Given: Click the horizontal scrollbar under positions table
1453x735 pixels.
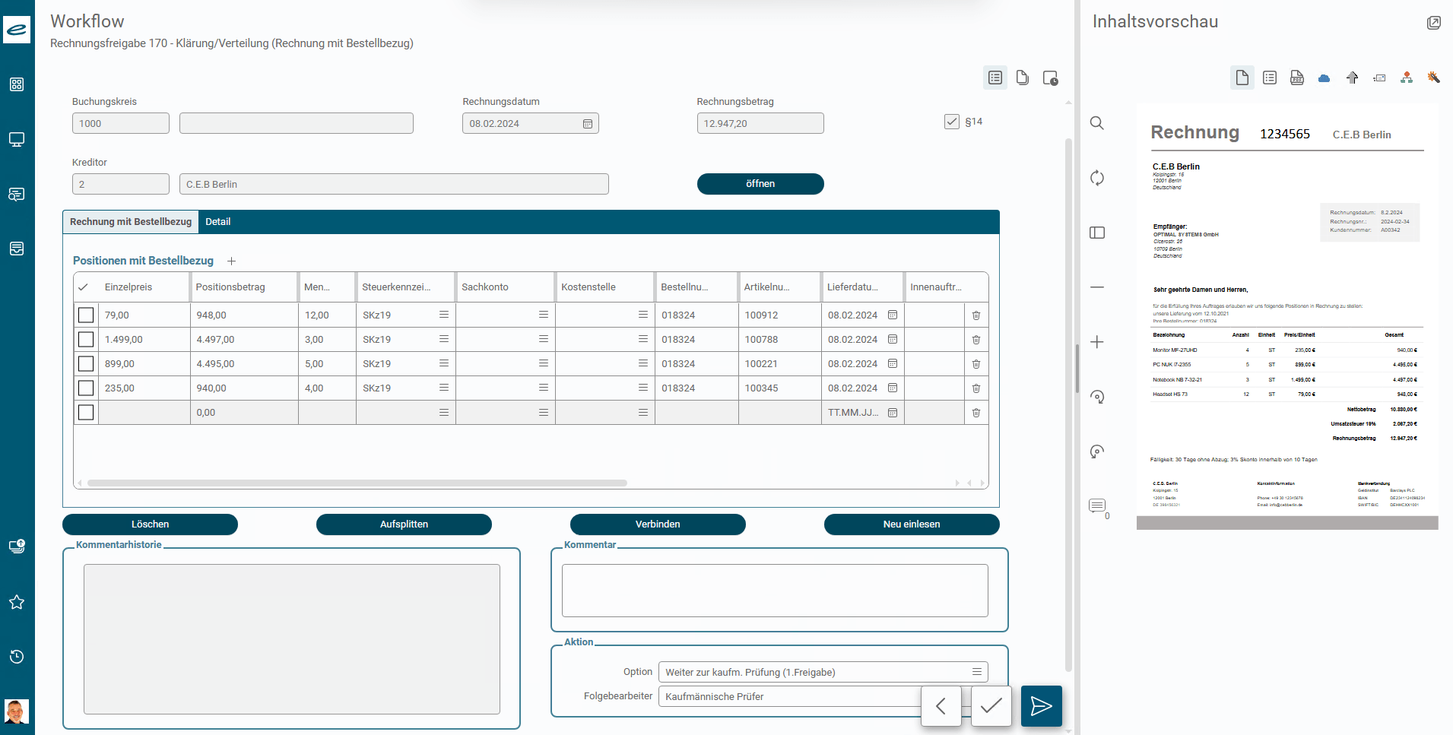Looking at the screenshot, I should click(x=357, y=483).
